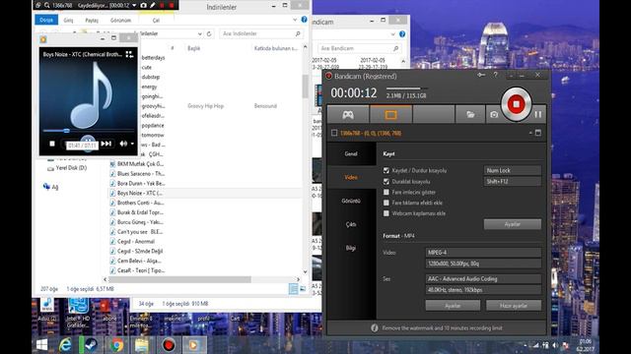Refresh the Indirilenler folder view
The image size is (631, 354).
click(x=209, y=33)
